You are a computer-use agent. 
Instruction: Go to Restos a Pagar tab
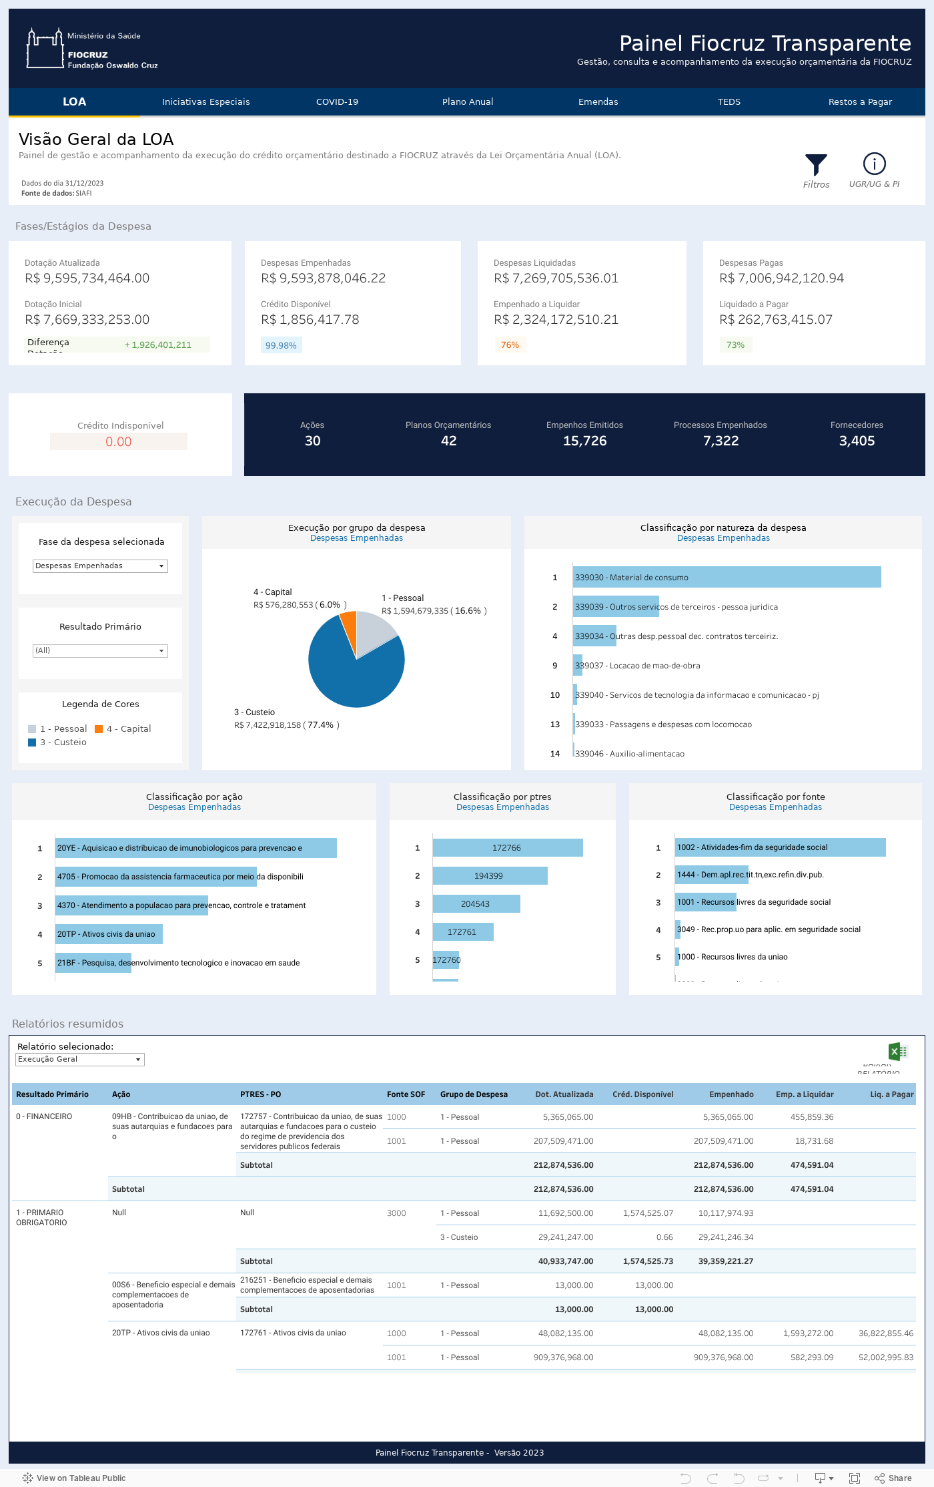860,101
